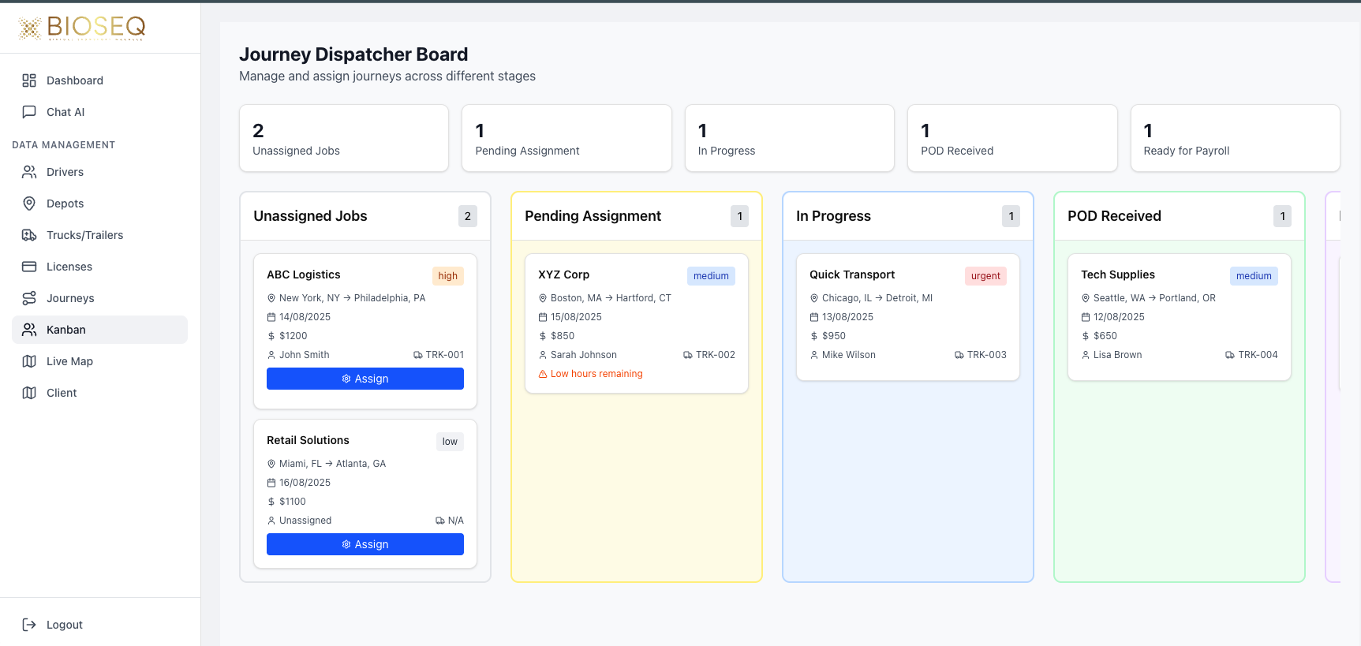Click the BIOSEQ logo

point(82,28)
